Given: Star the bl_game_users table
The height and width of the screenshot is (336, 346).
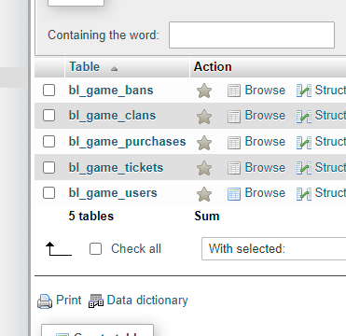Looking at the screenshot, I should (204, 194).
